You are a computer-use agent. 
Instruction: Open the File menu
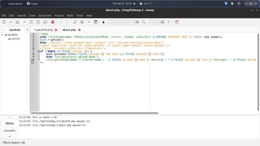coord(4,15)
